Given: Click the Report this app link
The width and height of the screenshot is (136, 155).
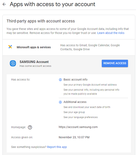Looking at the screenshot, I should [57, 147].
